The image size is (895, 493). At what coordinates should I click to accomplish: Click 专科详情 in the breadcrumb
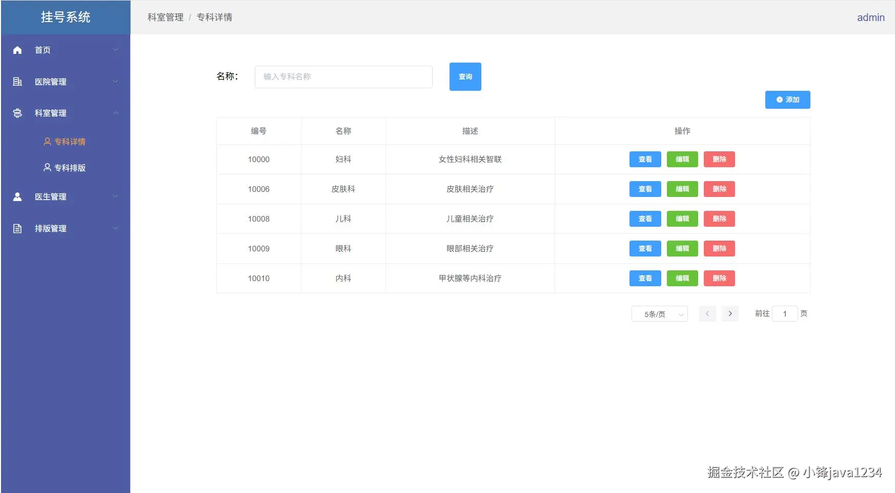(x=214, y=17)
